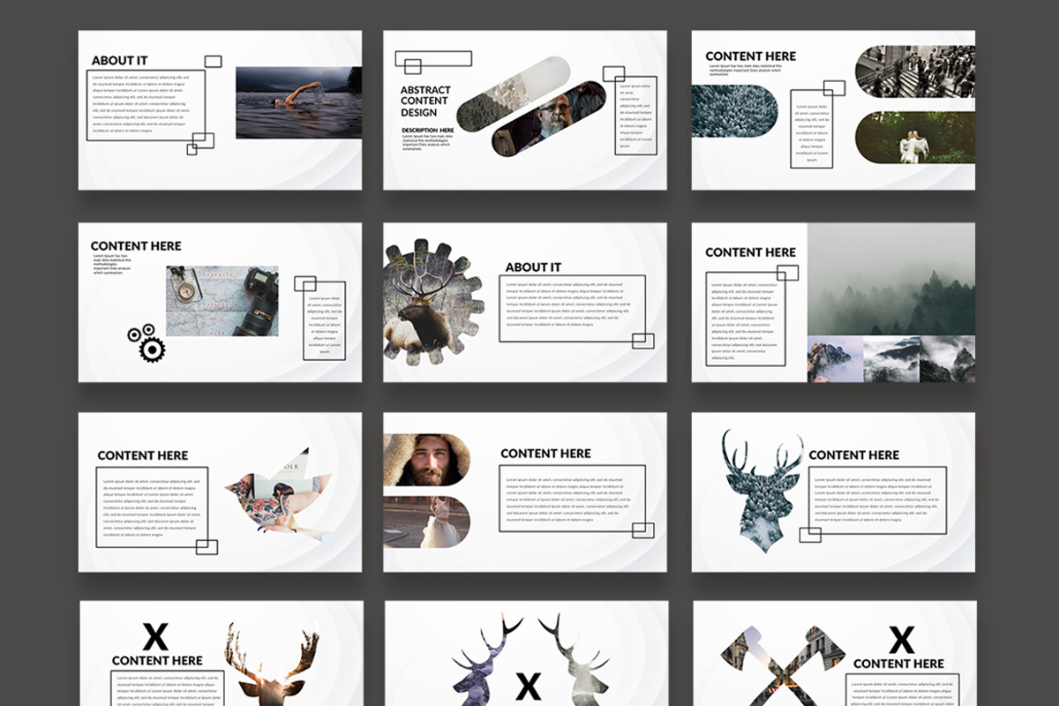Open the crowd on stairs photo
Screen dimensions: 1059x706
click(915, 71)
